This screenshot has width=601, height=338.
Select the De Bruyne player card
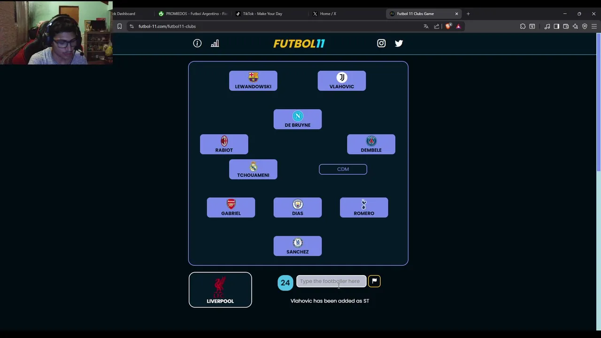point(298,119)
